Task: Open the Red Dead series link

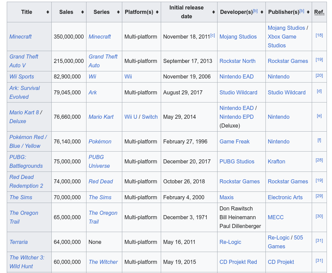Action: [x=101, y=182]
